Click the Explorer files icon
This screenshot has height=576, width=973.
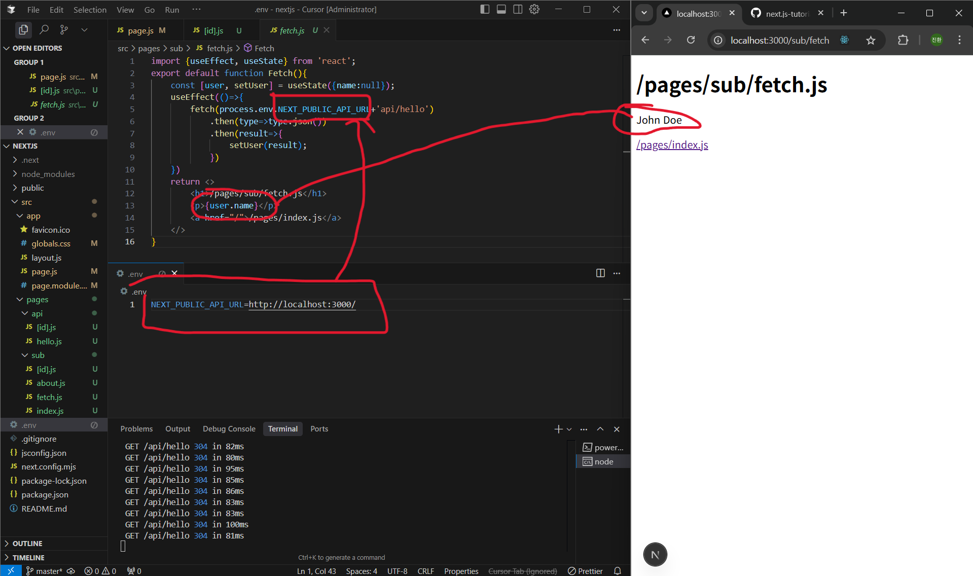[23, 30]
